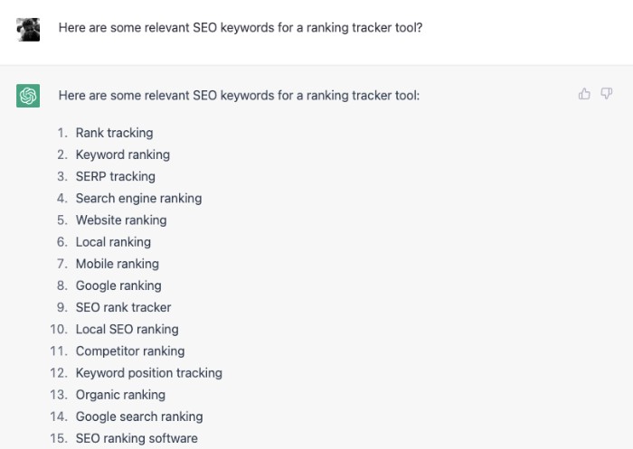Select the 'Local SEO ranking' entry

pos(128,329)
